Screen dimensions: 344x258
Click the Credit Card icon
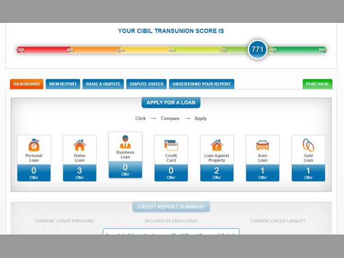pos(171,145)
